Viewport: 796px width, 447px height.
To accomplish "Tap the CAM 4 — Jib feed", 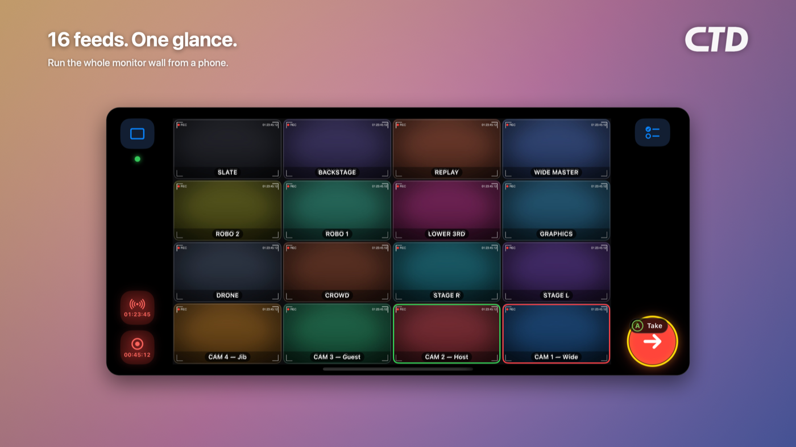I will (227, 333).
